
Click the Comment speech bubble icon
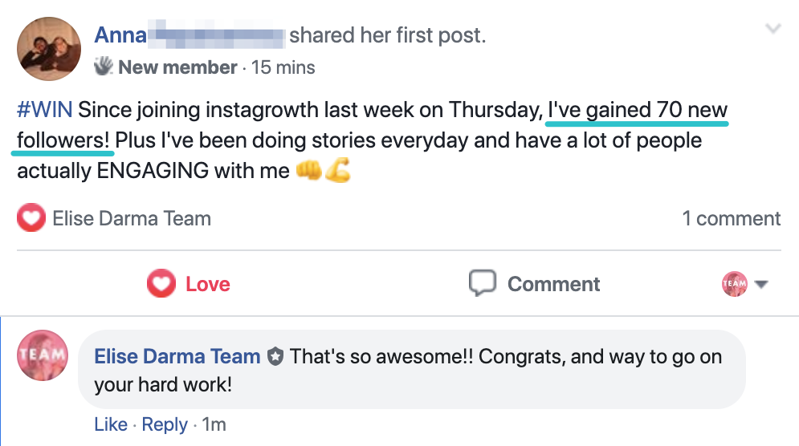pos(482,283)
